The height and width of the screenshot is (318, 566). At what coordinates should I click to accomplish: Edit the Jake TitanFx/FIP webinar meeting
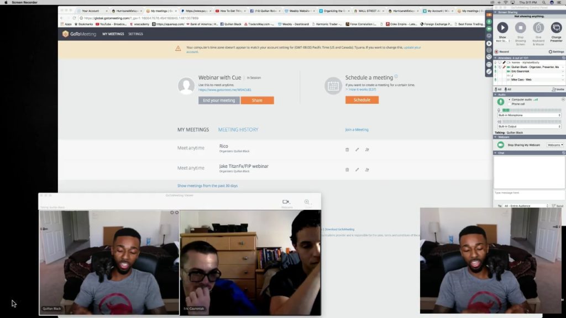(x=357, y=169)
